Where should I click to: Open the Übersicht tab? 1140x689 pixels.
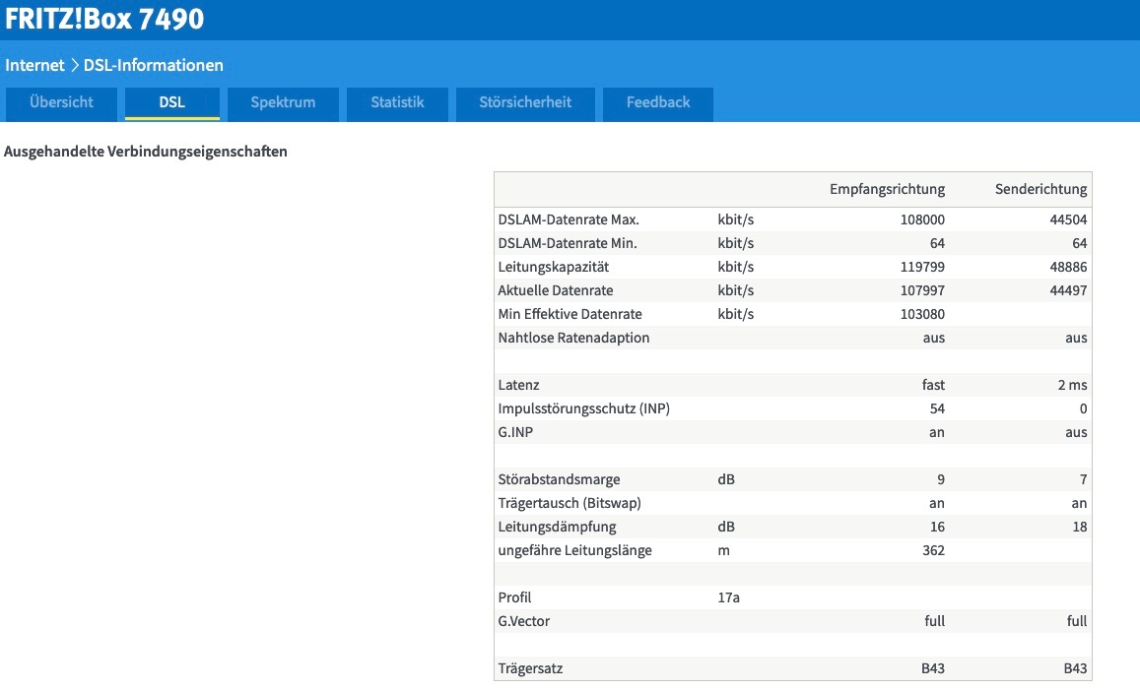tap(62, 103)
